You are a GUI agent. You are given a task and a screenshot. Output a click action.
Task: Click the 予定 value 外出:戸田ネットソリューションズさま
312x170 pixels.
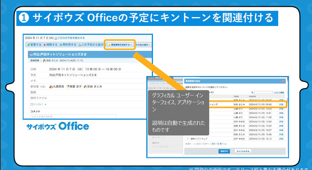pos(73,75)
